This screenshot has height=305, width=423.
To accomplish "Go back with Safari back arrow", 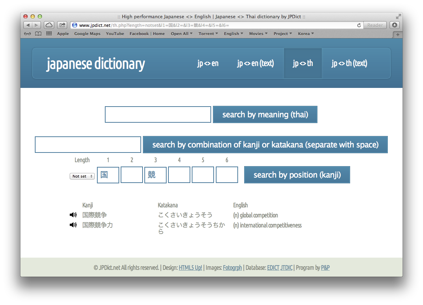I will 28,25.
